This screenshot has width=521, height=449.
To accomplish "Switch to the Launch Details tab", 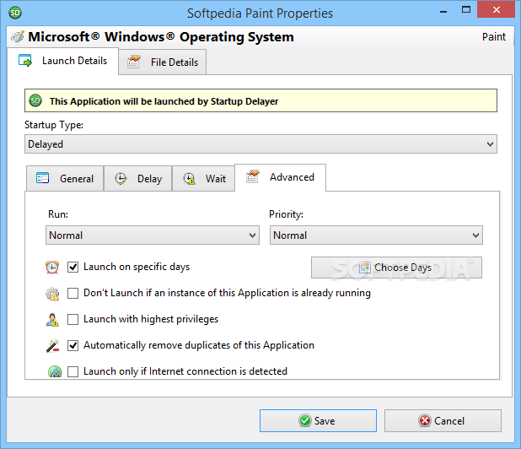I will pos(63,61).
